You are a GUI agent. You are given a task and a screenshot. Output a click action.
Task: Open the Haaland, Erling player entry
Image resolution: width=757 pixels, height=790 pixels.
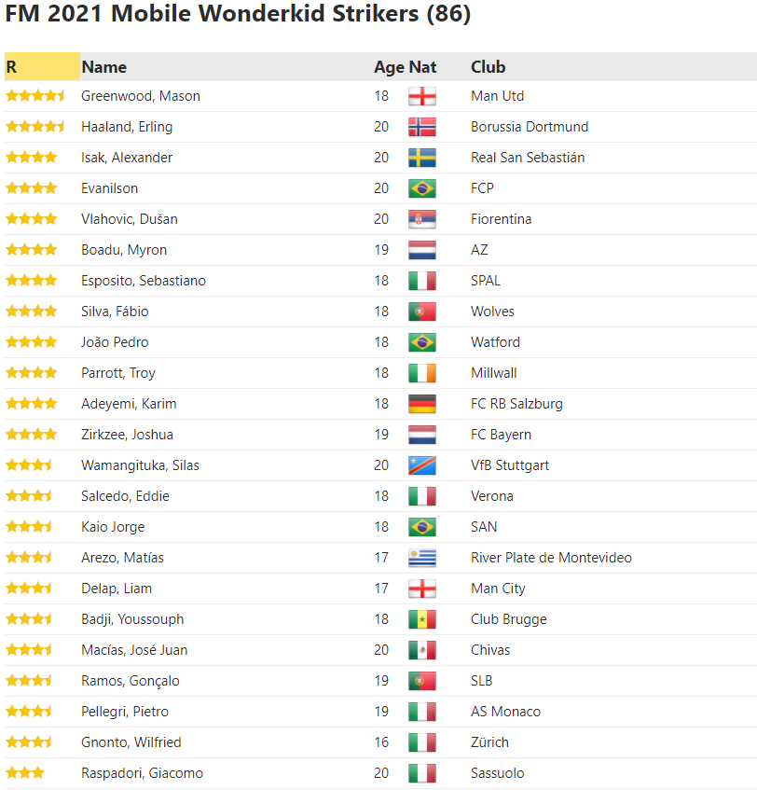coord(127,127)
